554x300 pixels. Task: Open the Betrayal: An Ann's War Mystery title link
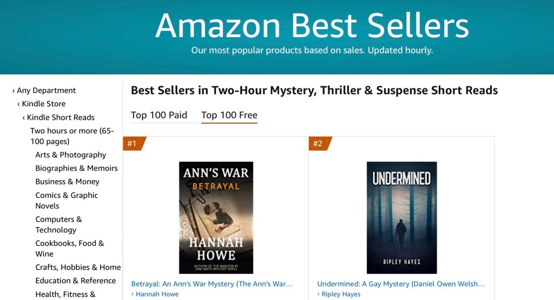pyautogui.click(x=212, y=284)
